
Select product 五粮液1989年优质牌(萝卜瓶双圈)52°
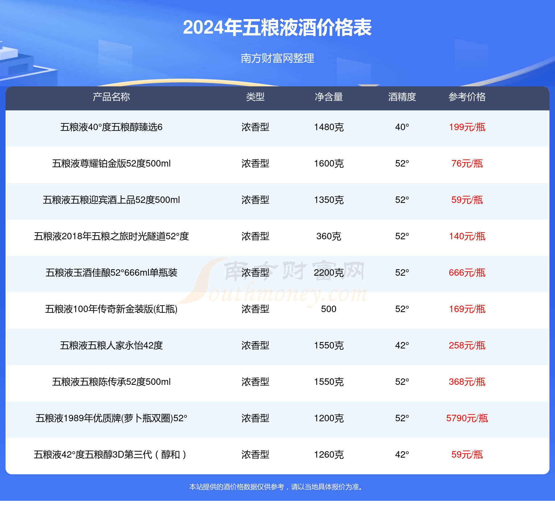pyautogui.click(x=111, y=418)
